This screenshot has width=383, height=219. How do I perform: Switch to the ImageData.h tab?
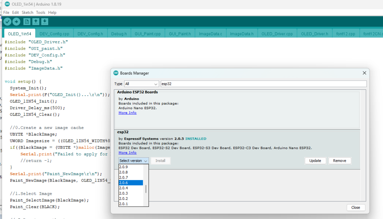[x=242, y=34]
